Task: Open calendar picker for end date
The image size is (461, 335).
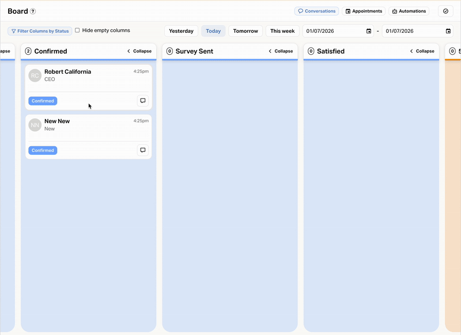Action: coord(448,31)
